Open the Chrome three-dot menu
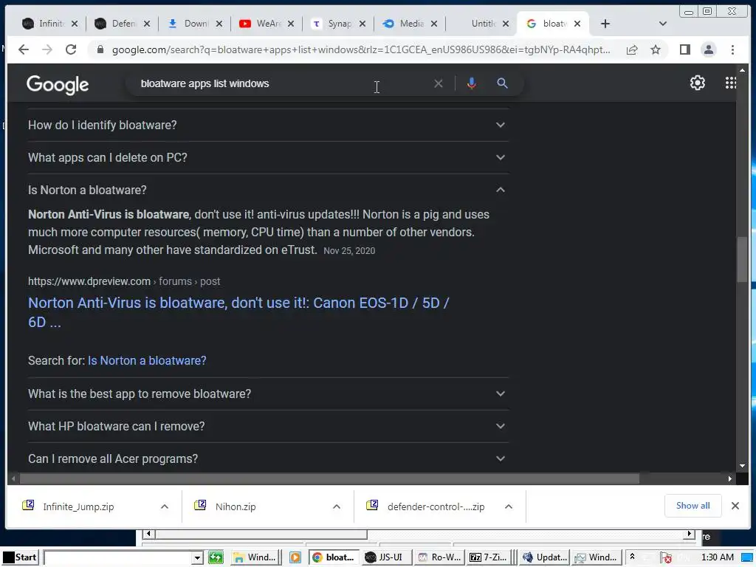The image size is (756, 567). pyautogui.click(x=732, y=49)
